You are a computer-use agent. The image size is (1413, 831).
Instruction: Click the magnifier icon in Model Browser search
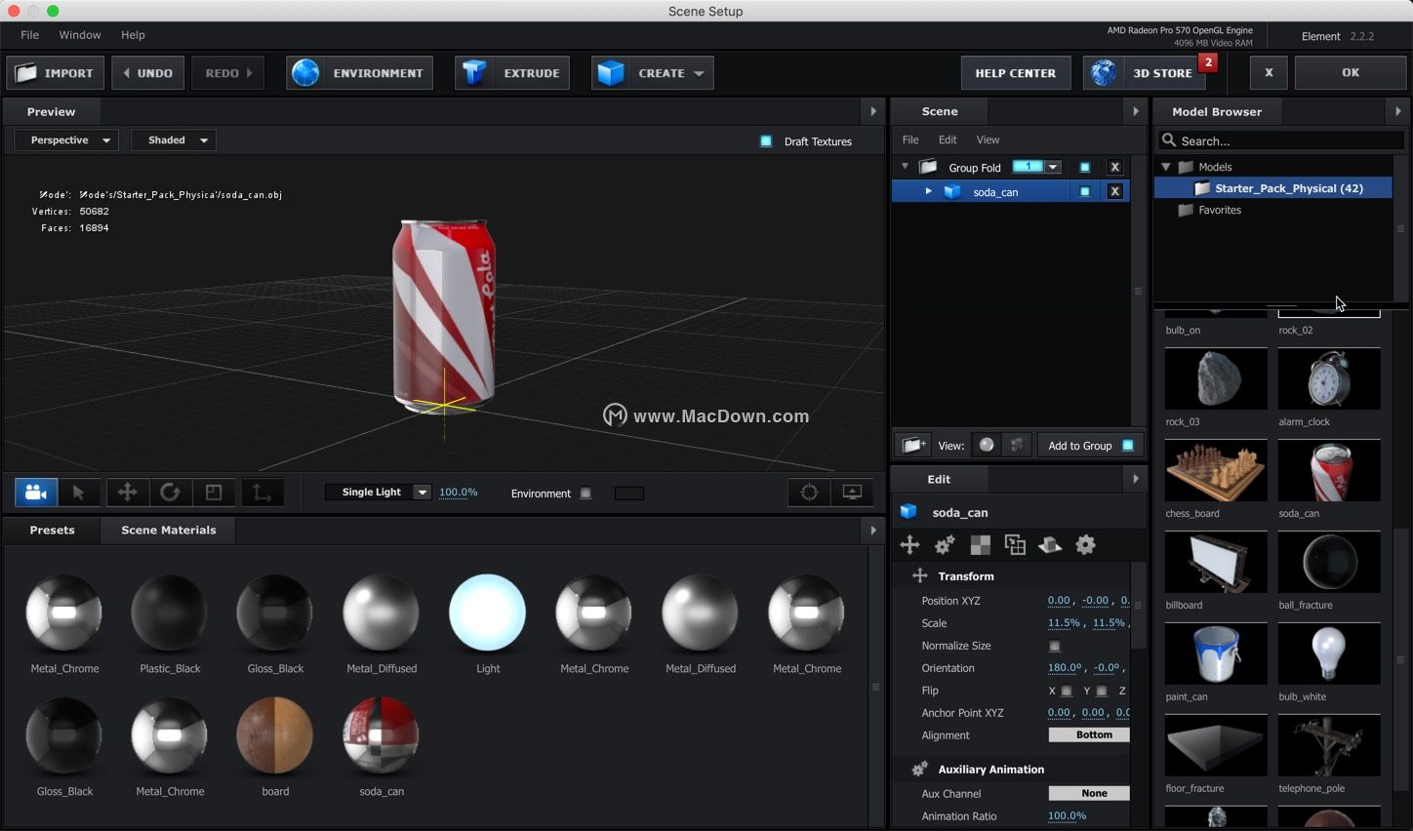pyautogui.click(x=1168, y=140)
